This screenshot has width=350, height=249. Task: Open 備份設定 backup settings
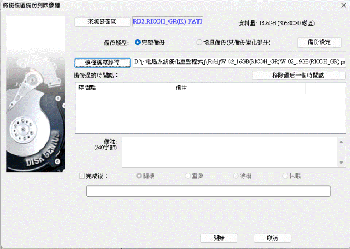click(x=319, y=42)
